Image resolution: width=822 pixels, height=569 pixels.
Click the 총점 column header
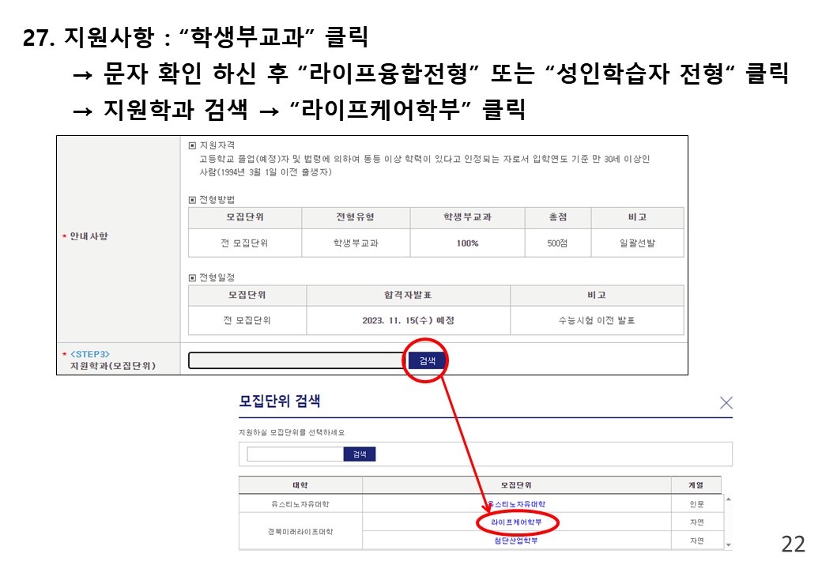tap(558, 217)
